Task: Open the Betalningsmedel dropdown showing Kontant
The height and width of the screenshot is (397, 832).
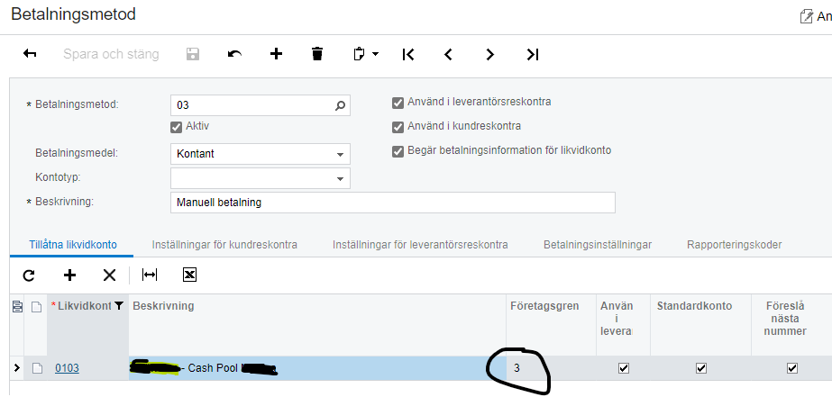Action: [260, 154]
